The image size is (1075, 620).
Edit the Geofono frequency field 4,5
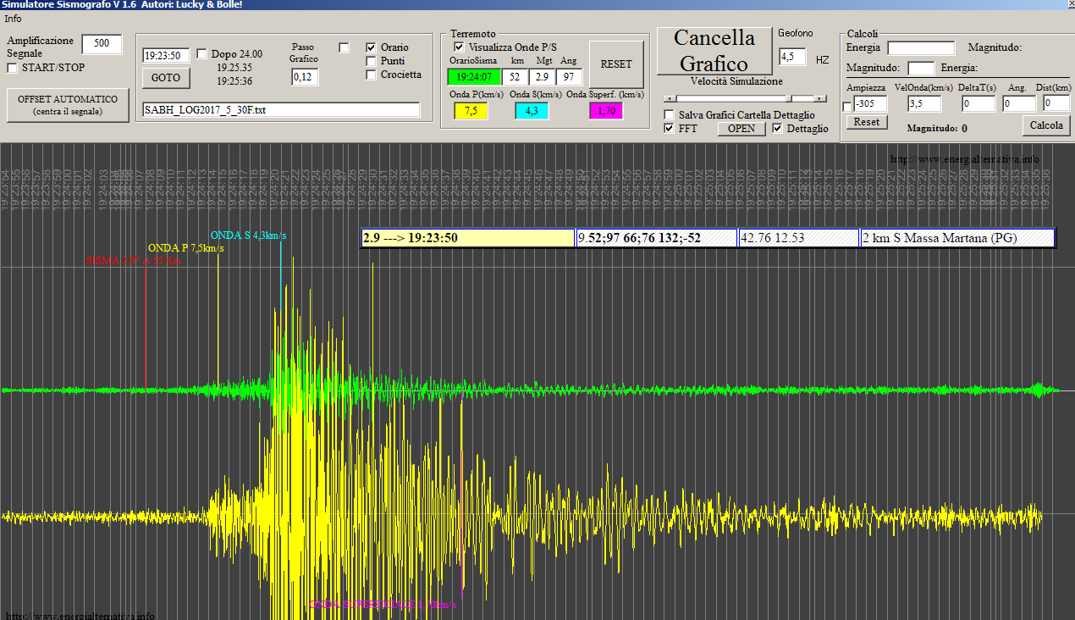[792, 58]
